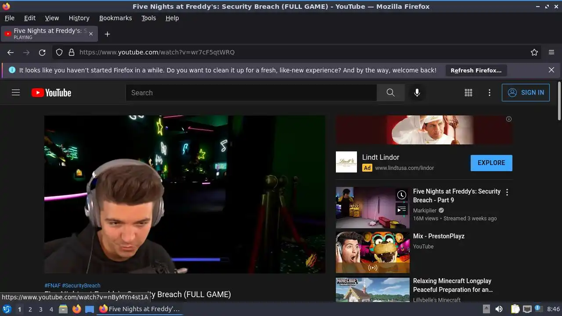Click the taskbar volume speaker icon
The height and width of the screenshot is (316, 562).
[x=499, y=309]
